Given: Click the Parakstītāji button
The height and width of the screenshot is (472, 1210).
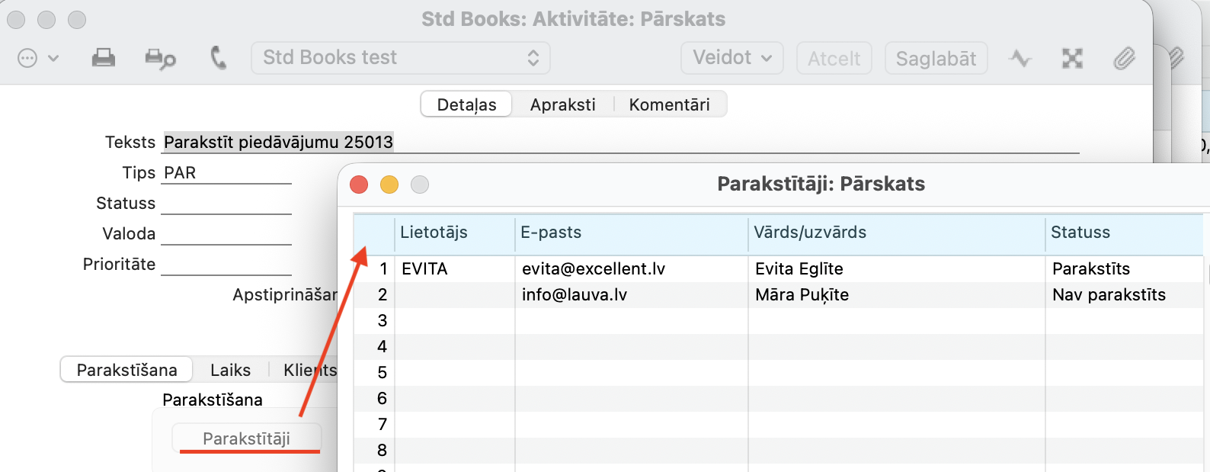Looking at the screenshot, I should [x=246, y=438].
